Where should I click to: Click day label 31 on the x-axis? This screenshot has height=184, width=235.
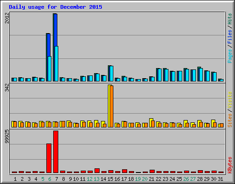click(220, 179)
